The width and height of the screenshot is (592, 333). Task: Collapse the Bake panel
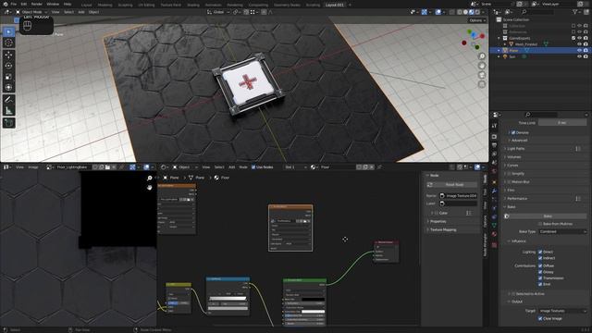click(x=512, y=207)
